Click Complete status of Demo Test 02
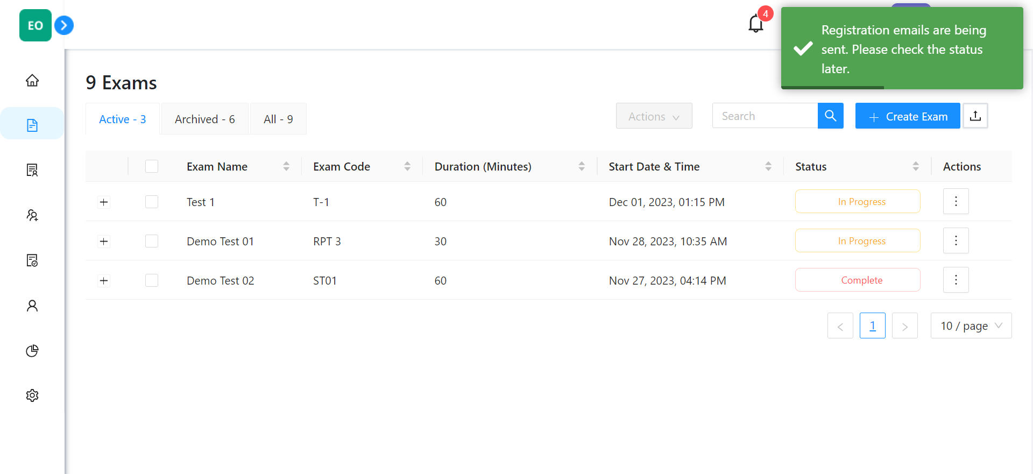 [x=858, y=280]
